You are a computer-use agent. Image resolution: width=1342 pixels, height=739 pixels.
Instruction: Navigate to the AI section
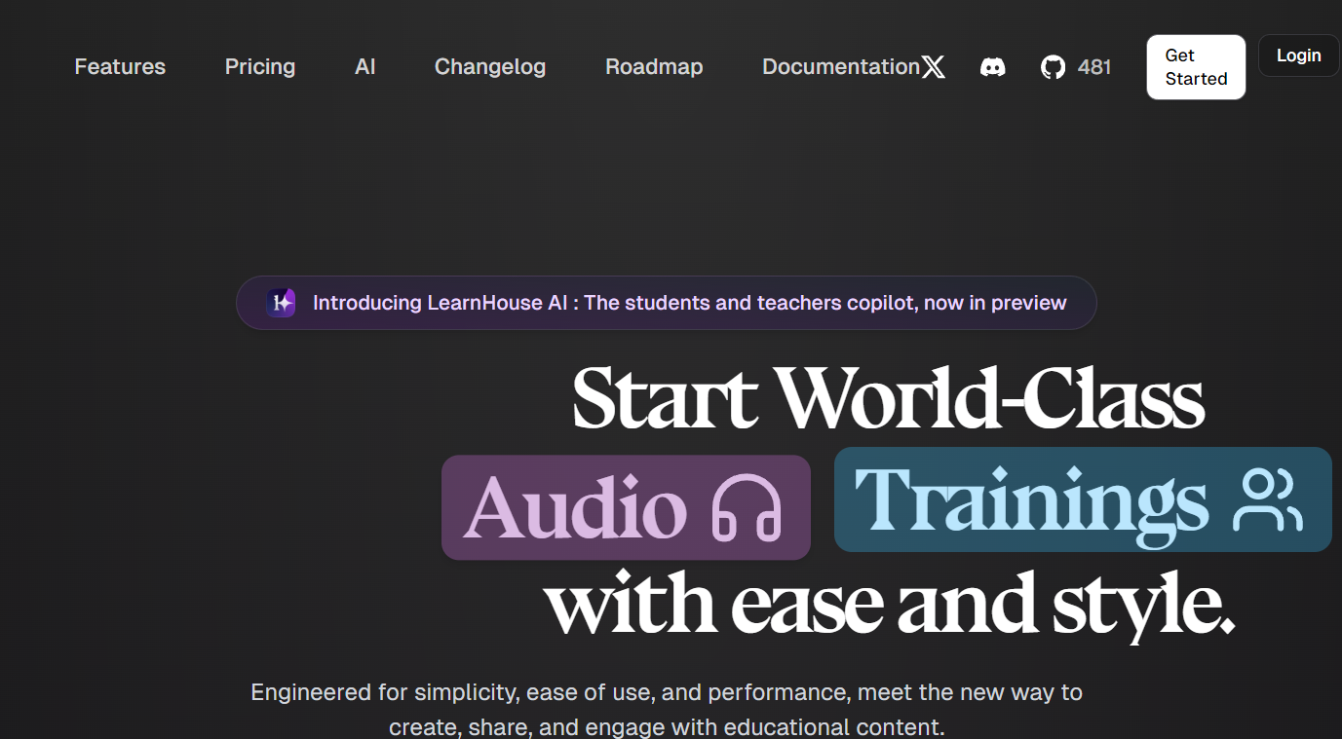click(x=364, y=66)
